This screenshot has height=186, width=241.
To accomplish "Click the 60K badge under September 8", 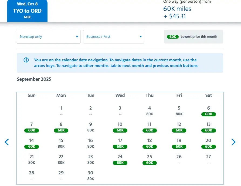I will [61, 130].
